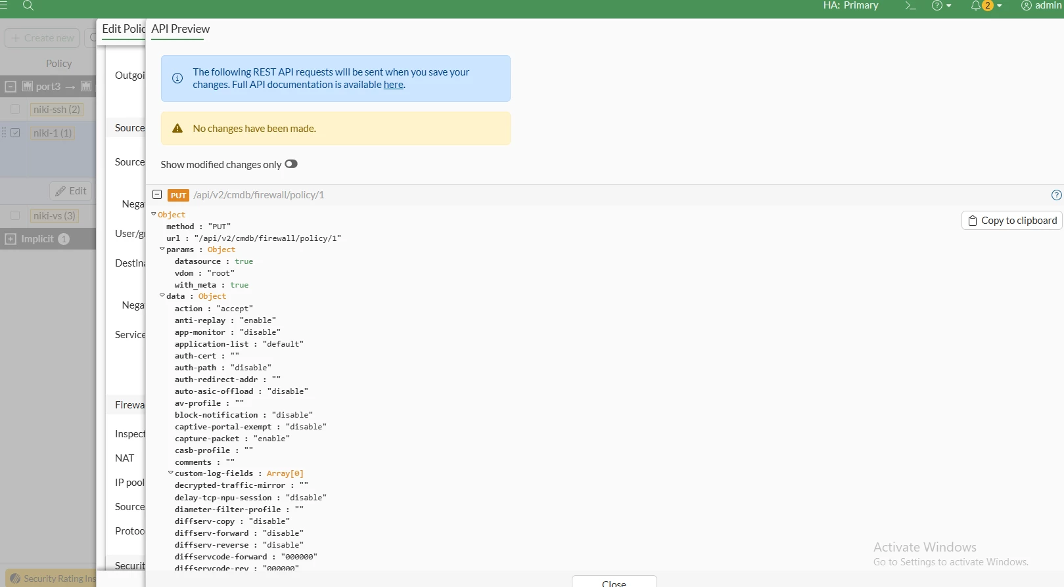Image resolution: width=1064 pixels, height=587 pixels.
Task: Select the API Preview tab title
Action: point(180,29)
